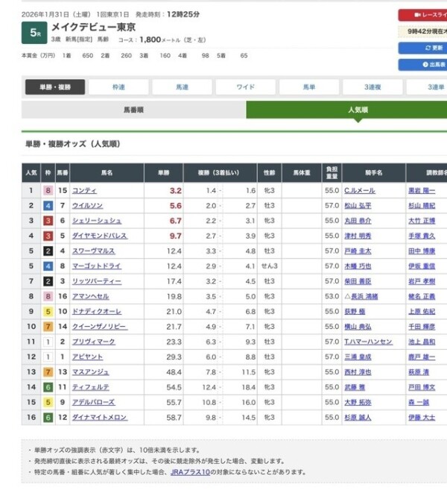Viewport: 447px width, 496px height.
Task: Select the ワイド odds tab
Action: [245, 87]
